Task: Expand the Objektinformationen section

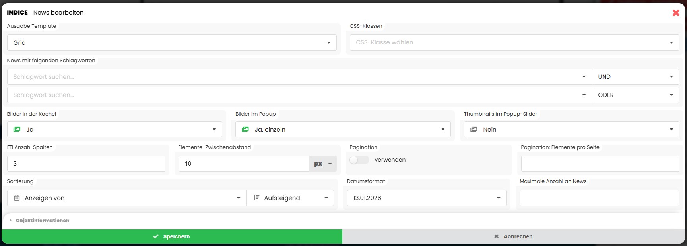Action: 42,221
